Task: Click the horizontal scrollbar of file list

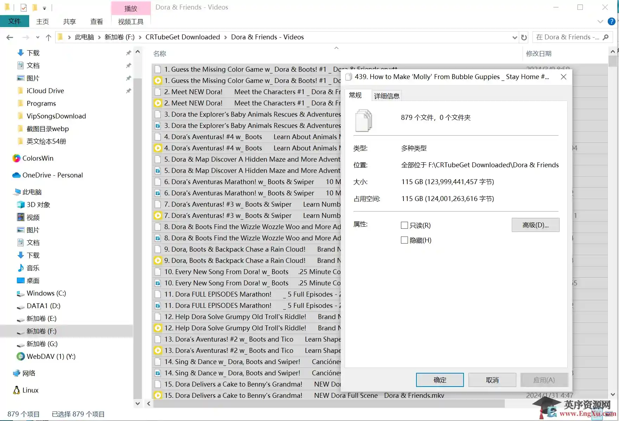Action: click(329, 403)
